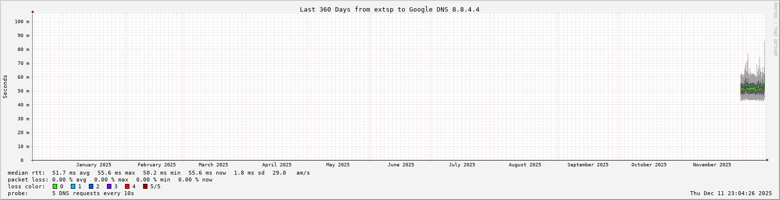The height and width of the screenshot is (200, 780).
Task: Click the dark red 5/5 loss swatch
Action: (x=145, y=186)
